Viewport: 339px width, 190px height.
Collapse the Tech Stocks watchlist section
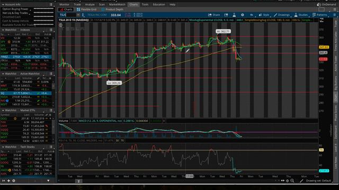[3, 147]
